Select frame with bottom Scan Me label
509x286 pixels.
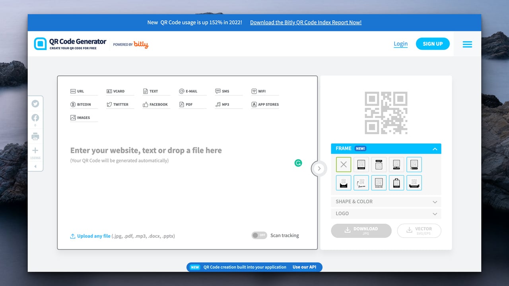tap(361, 164)
